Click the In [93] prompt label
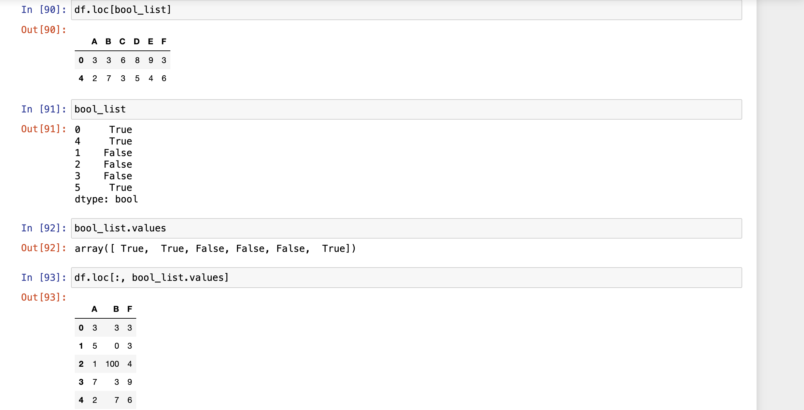 pos(44,278)
